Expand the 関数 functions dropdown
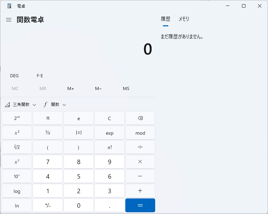Image resolution: width=268 pixels, height=214 pixels. (x=55, y=105)
